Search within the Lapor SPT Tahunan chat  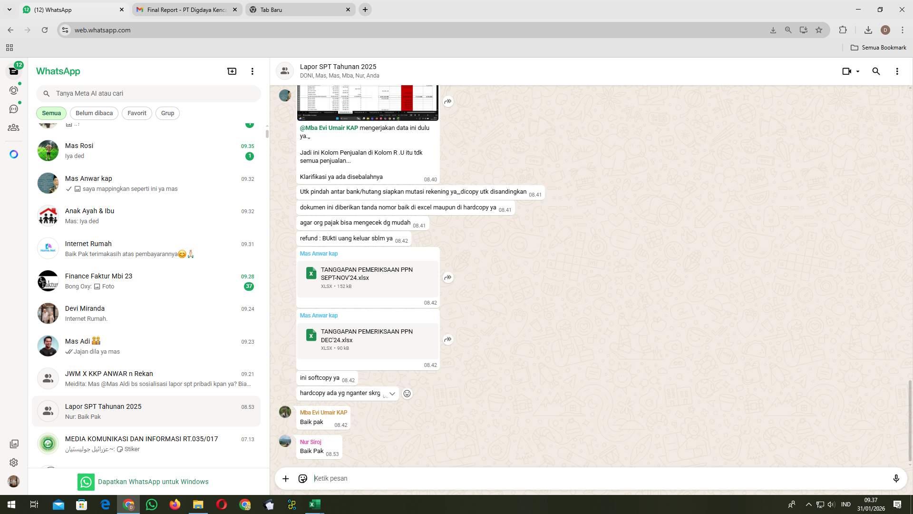pos(876,71)
